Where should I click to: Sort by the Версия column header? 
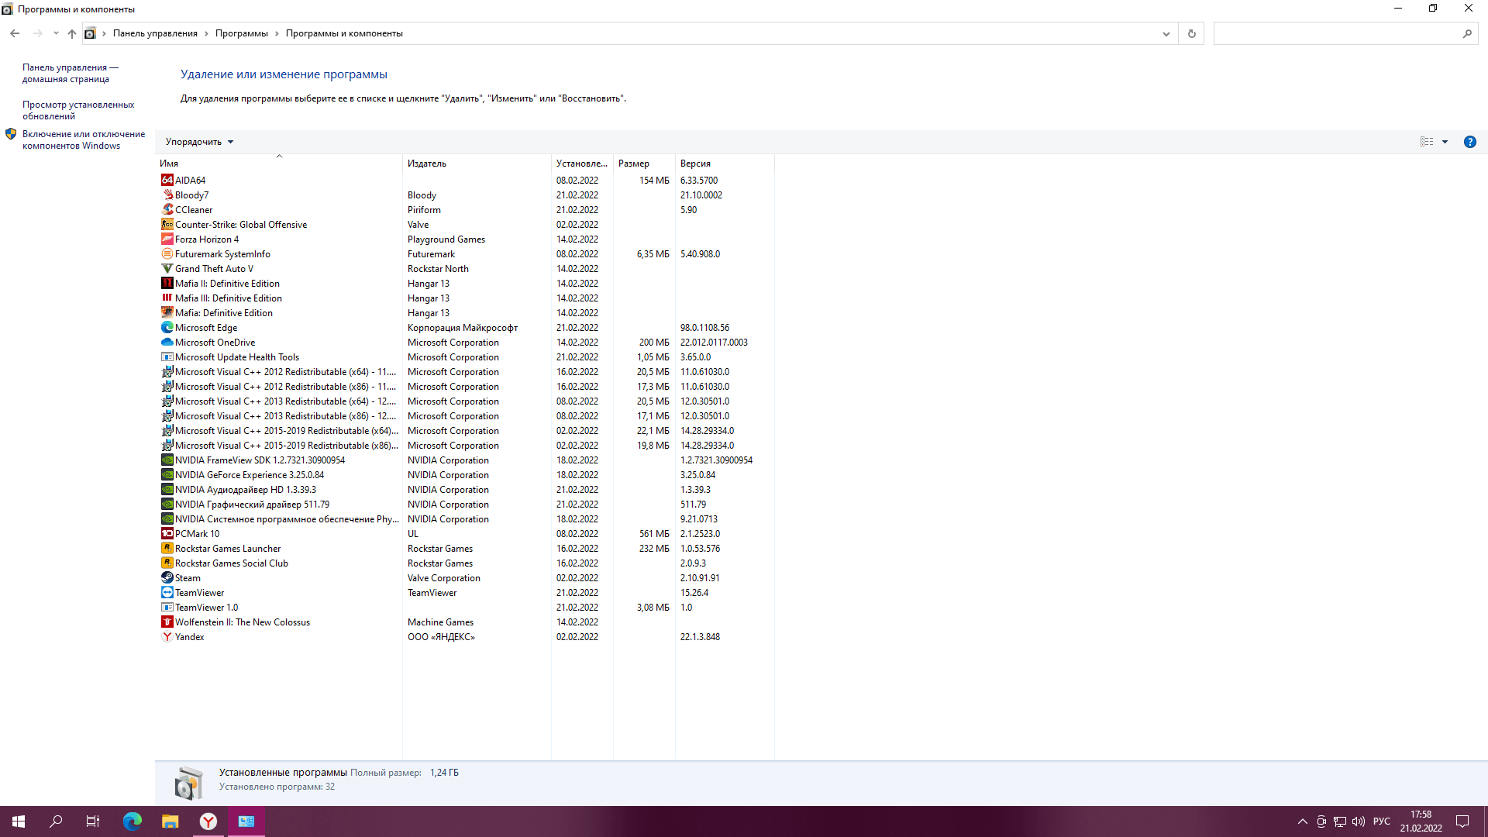pyautogui.click(x=725, y=164)
